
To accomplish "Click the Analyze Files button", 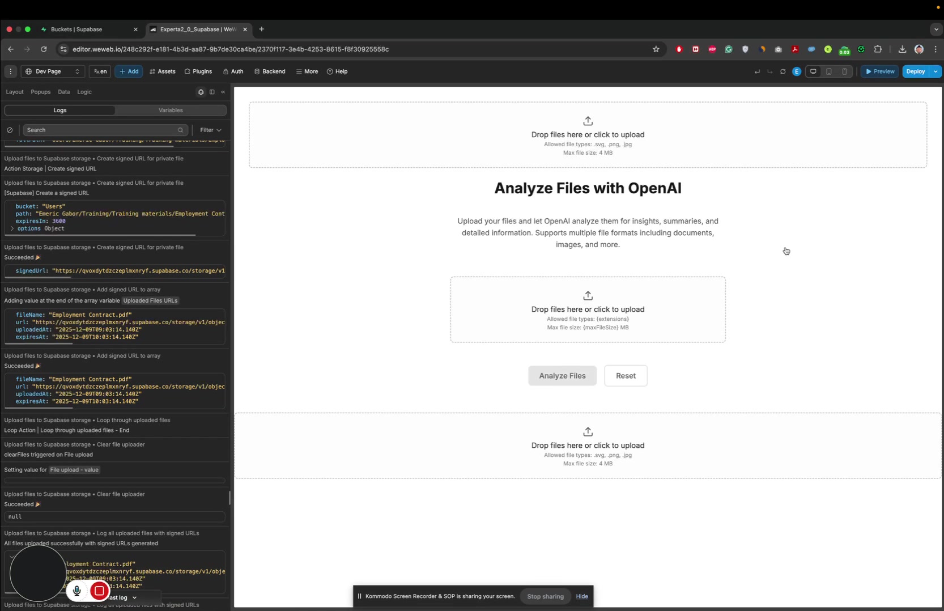I will [562, 376].
